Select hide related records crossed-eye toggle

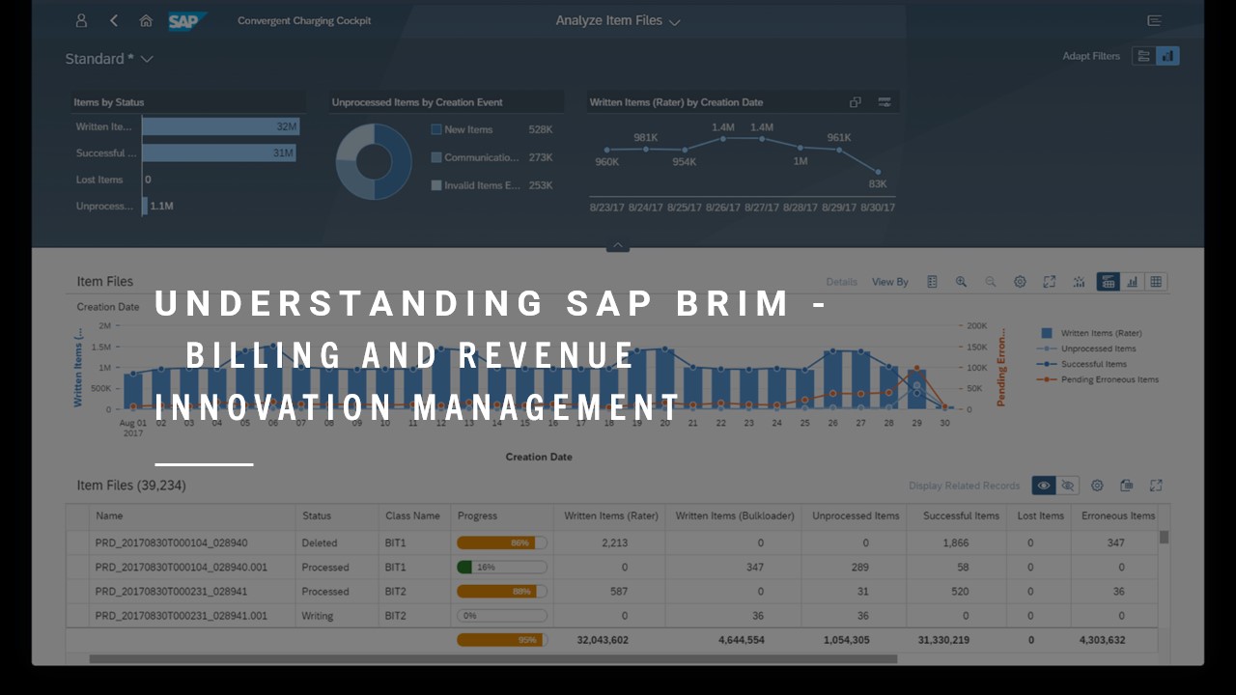click(x=1068, y=486)
